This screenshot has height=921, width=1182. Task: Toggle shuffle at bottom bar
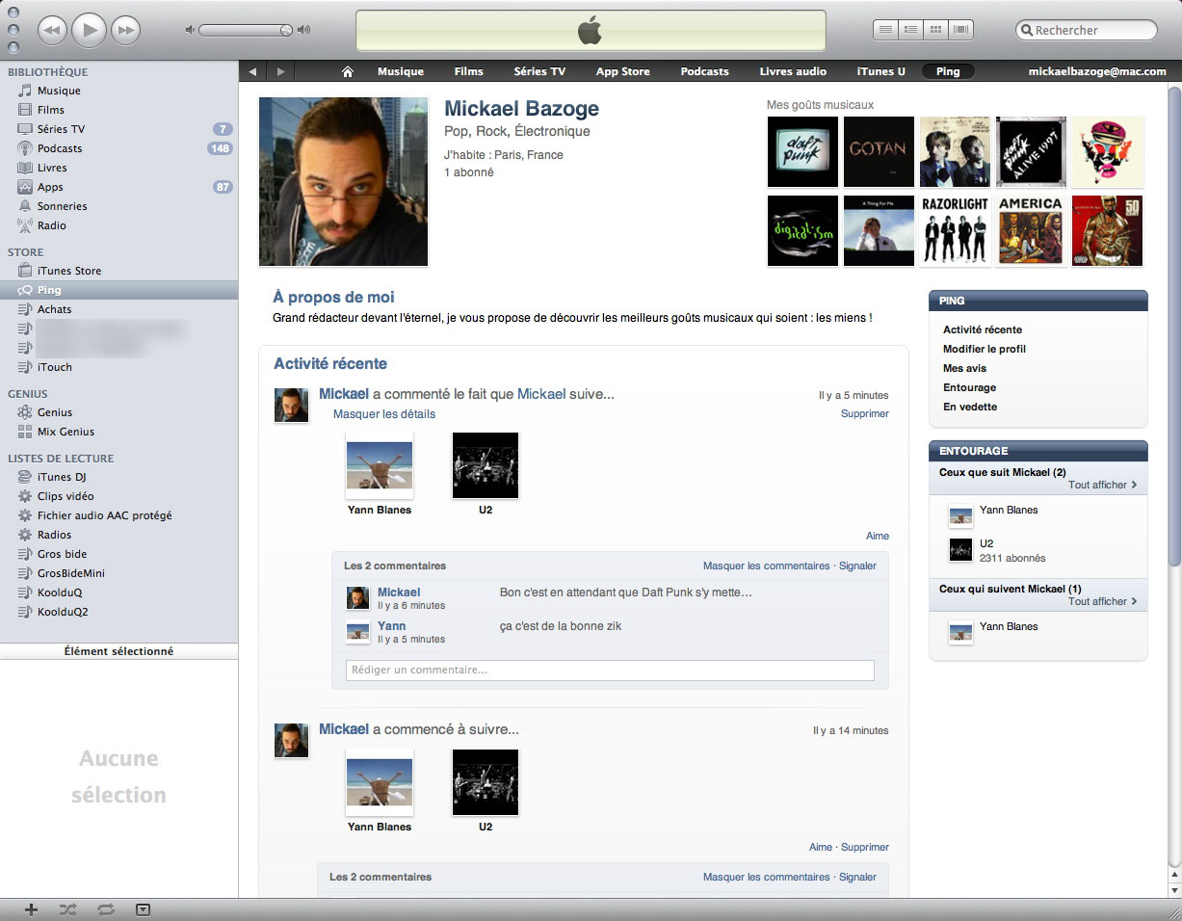(67, 909)
